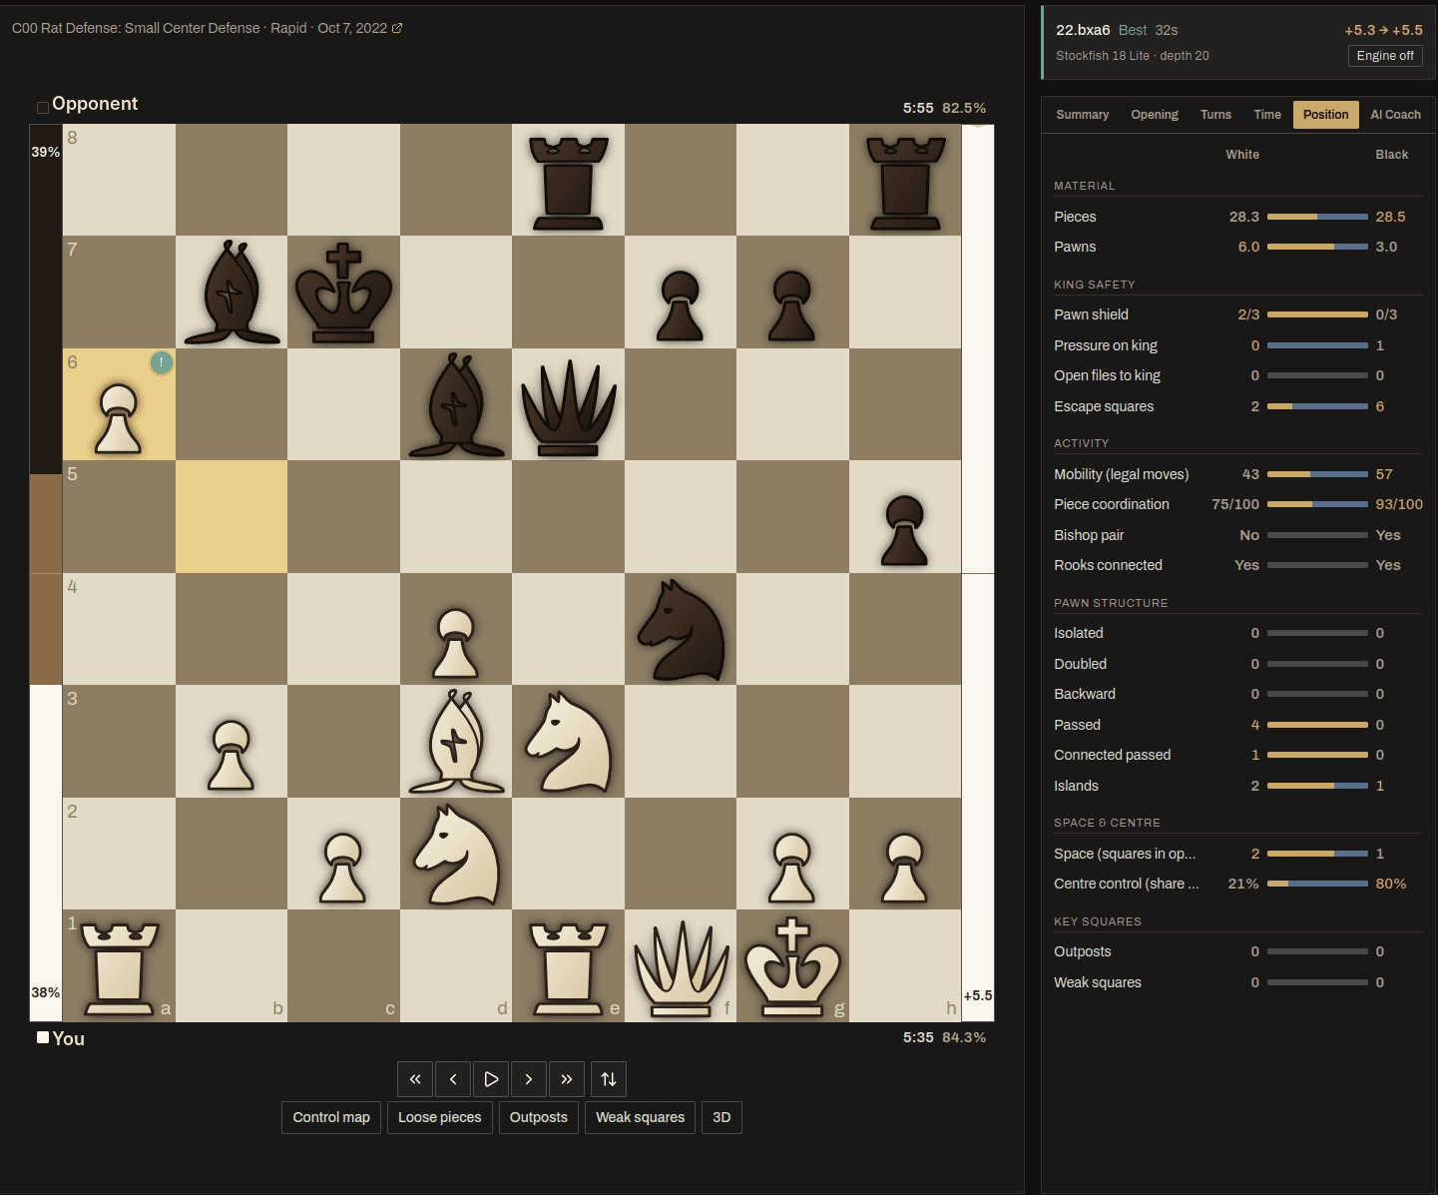Select the white bishop on d3
This screenshot has height=1195, width=1438.
point(456,742)
